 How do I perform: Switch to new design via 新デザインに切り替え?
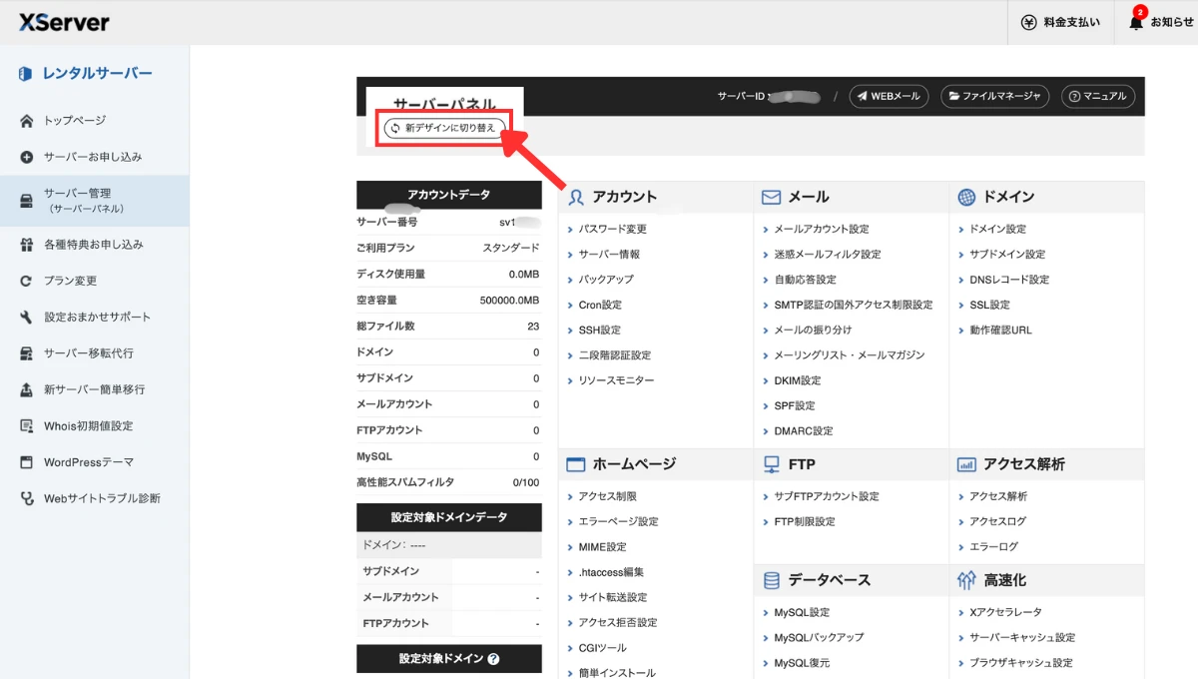(443, 128)
